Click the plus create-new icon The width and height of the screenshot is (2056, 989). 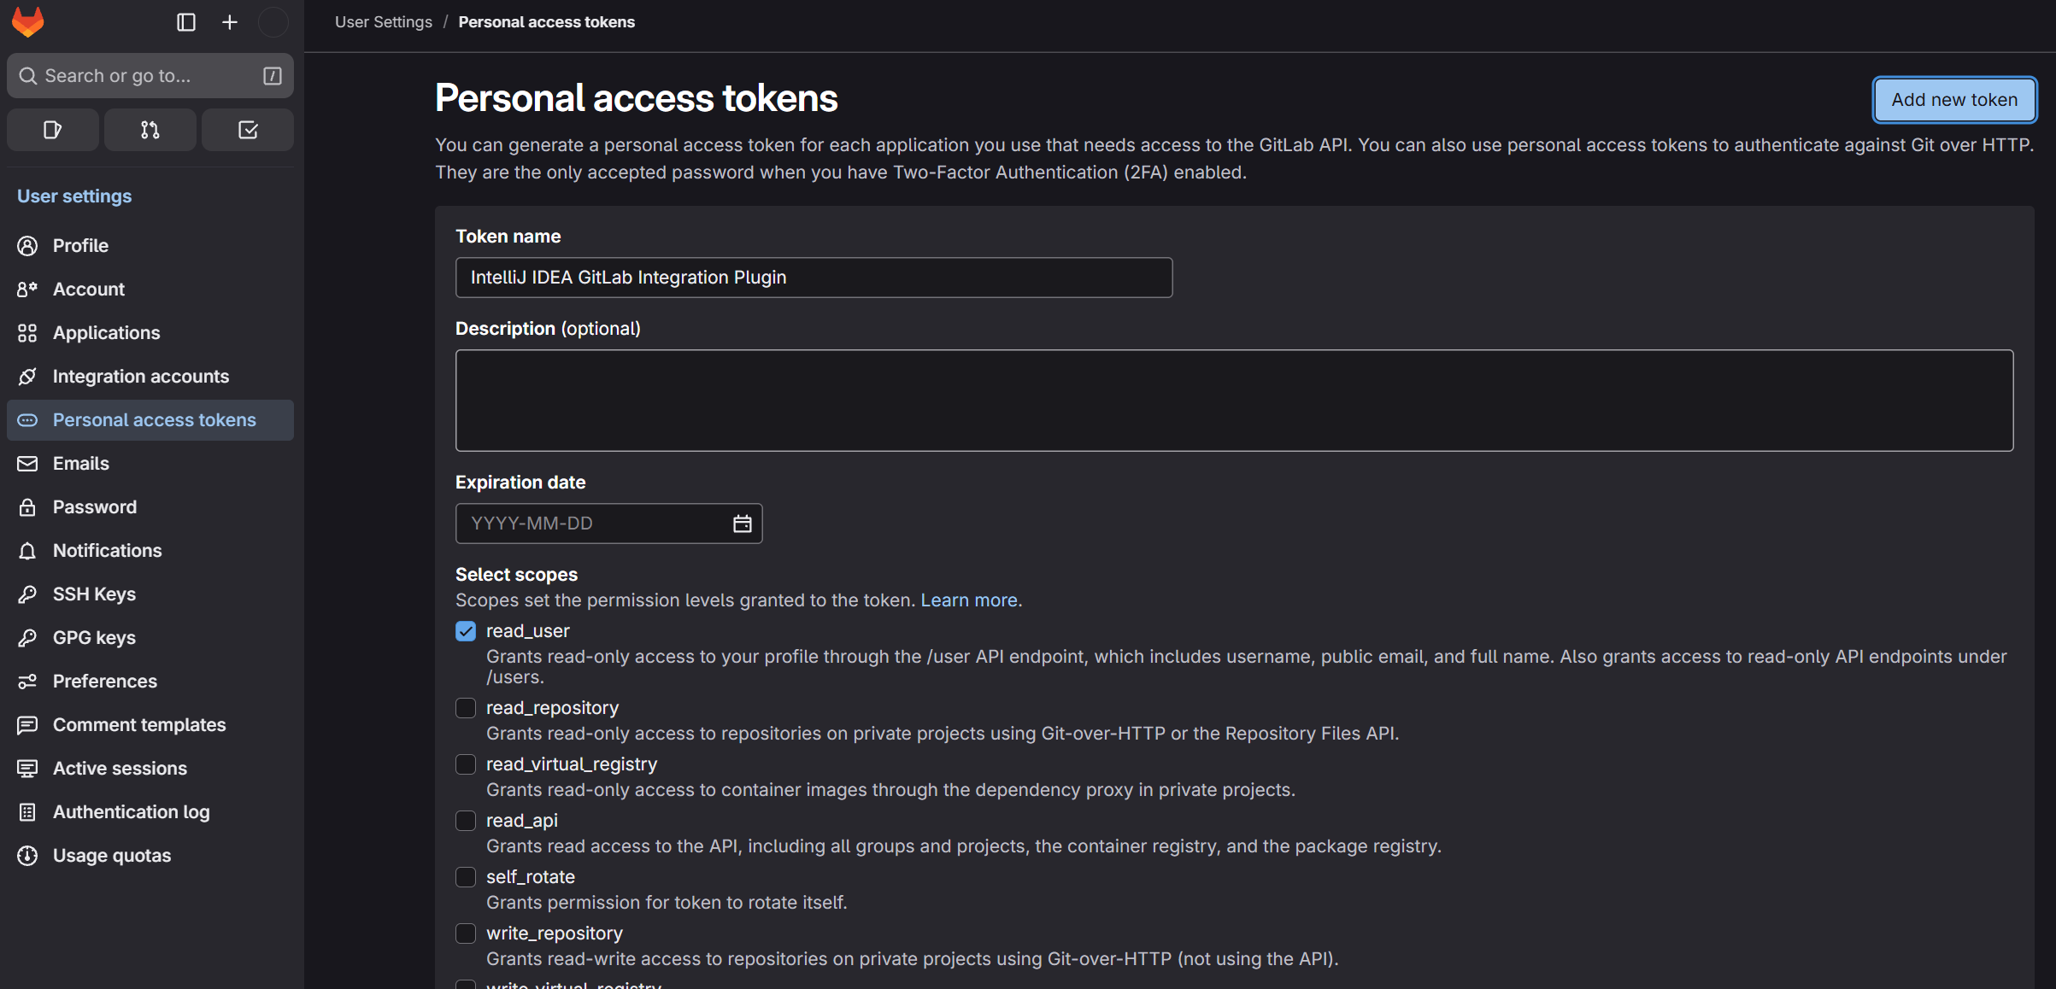[x=230, y=22]
